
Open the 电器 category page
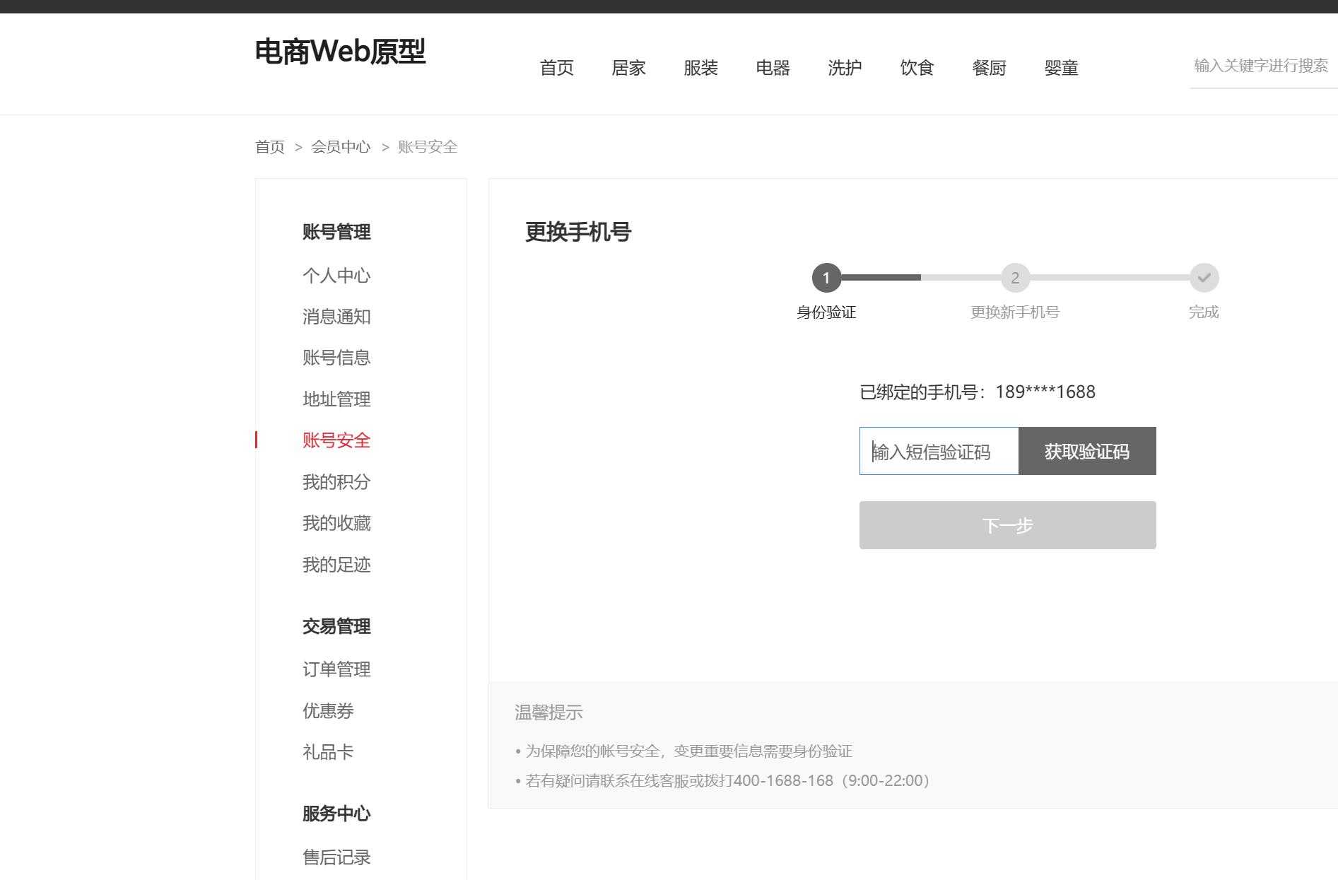coord(772,67)
